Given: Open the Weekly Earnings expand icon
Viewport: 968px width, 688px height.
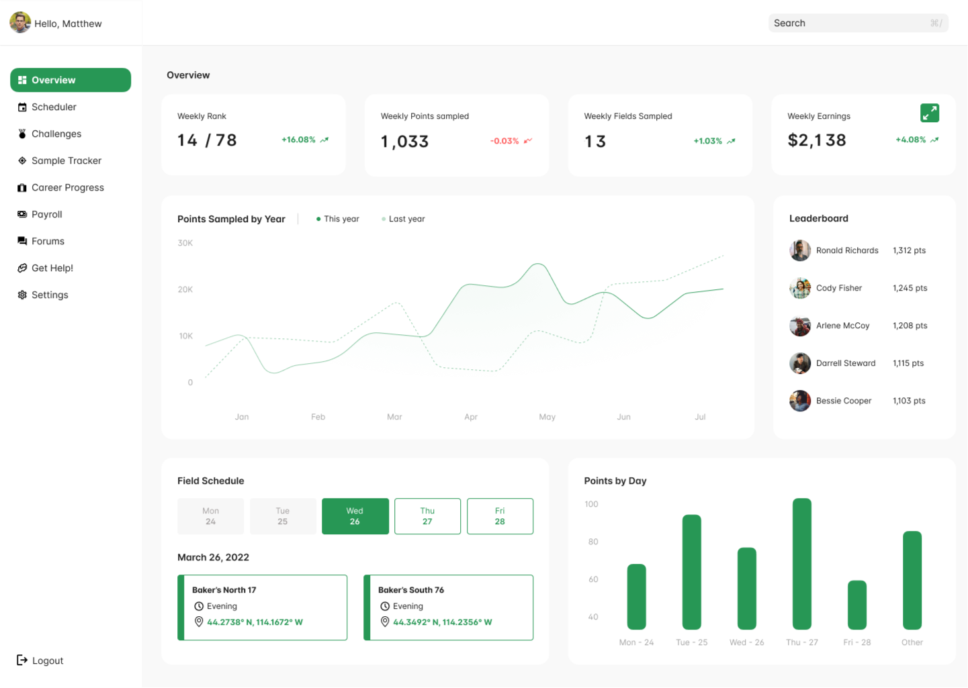Looking at the screenshot, I should (930, 113).
